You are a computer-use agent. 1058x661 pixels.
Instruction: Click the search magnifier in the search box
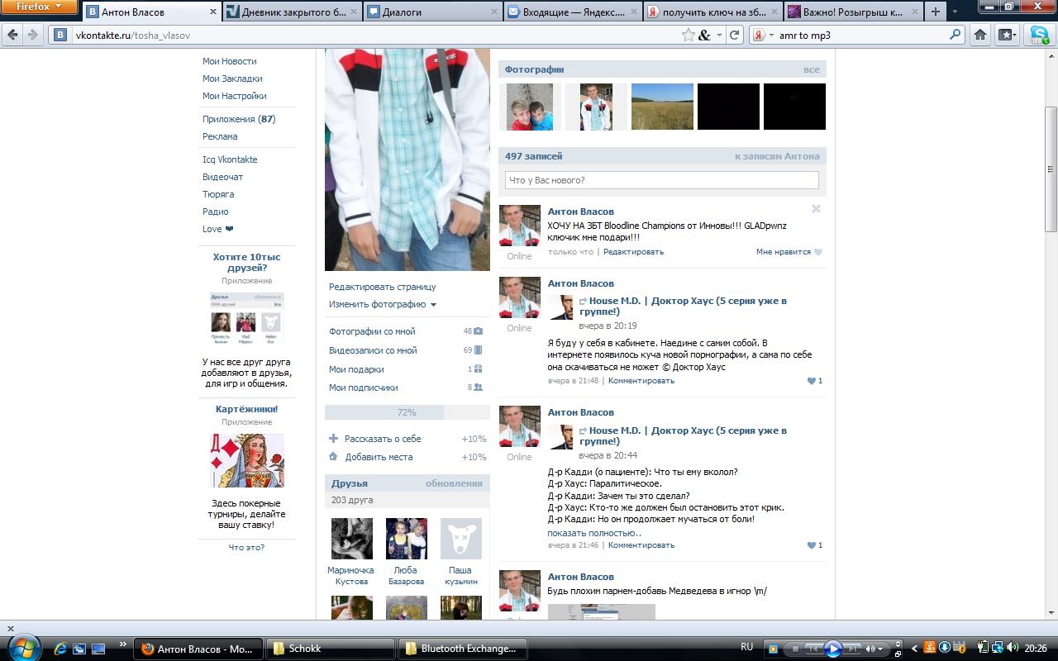[x=956, y=35]
